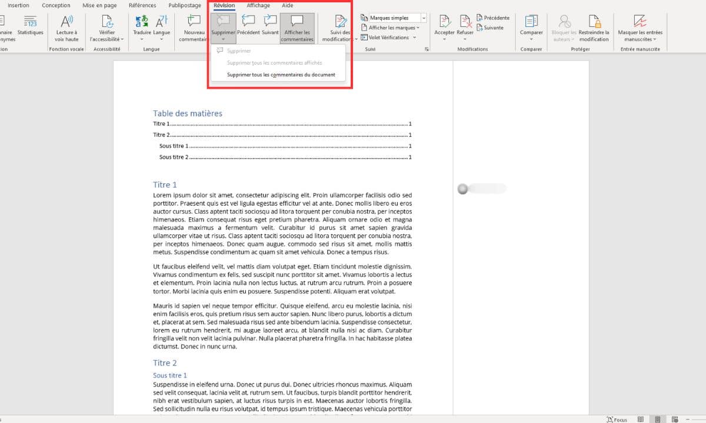Start Lecture à voix haute

[x=66, y=28]
